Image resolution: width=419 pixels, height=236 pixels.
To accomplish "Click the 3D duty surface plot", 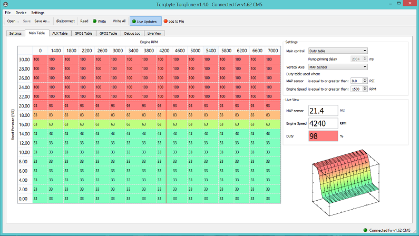I will [346, 182].
